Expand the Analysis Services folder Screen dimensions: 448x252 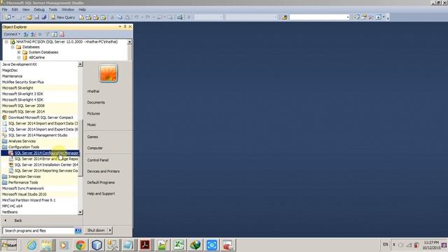[x=22, y=141]
